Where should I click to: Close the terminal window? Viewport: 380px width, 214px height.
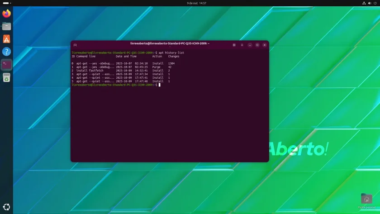pos(265,45)
